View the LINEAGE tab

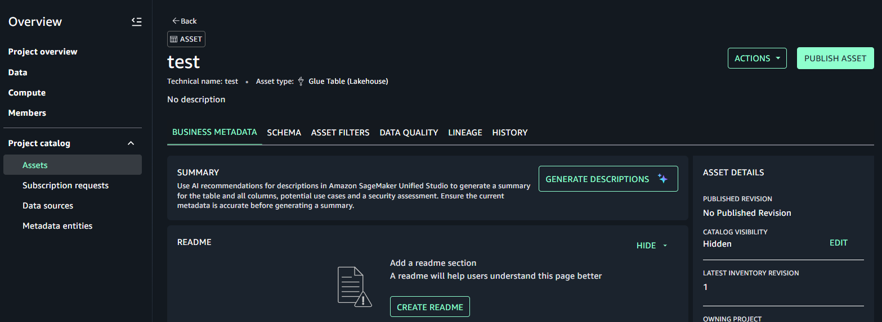pos(465,133)
